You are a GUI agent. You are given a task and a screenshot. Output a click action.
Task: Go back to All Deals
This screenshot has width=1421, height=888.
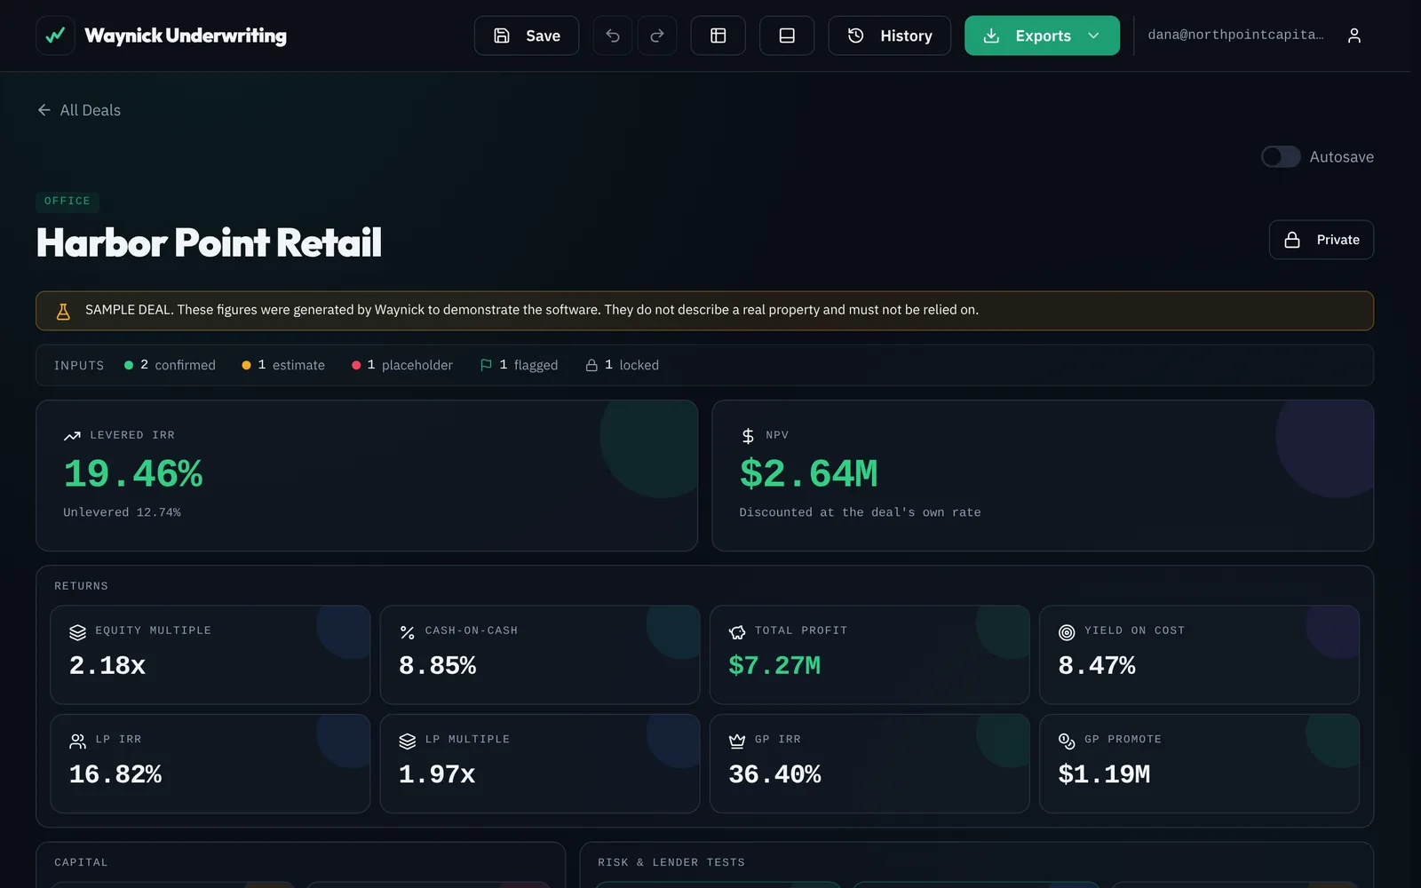(79, 110)
